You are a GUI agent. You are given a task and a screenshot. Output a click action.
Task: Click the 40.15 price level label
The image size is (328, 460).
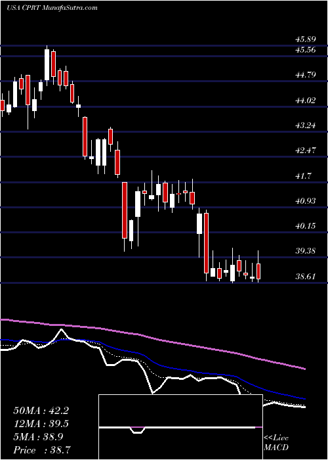(305, 226)
